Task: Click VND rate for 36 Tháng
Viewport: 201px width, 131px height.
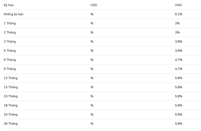Action: click(x=179, y=123)
